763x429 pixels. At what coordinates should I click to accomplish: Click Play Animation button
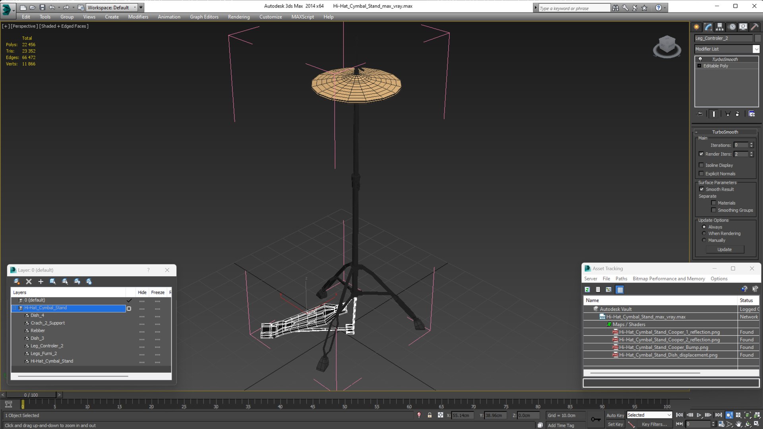click(699, 415)
